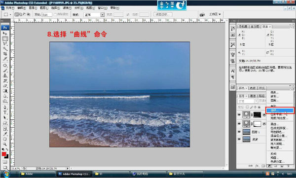Expand the status bar info arrow
Screen dimensions: 296x178
[x=68, y=168]
